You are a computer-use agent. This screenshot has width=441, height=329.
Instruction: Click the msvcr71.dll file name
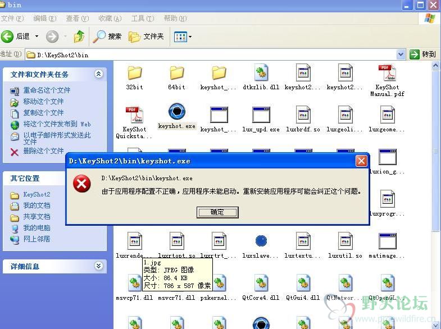[x=176, y=298]
